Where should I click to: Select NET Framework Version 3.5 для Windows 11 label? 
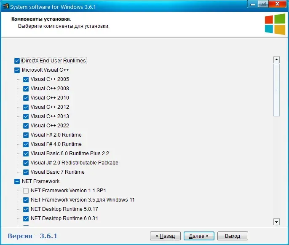[x=83, y=200]
